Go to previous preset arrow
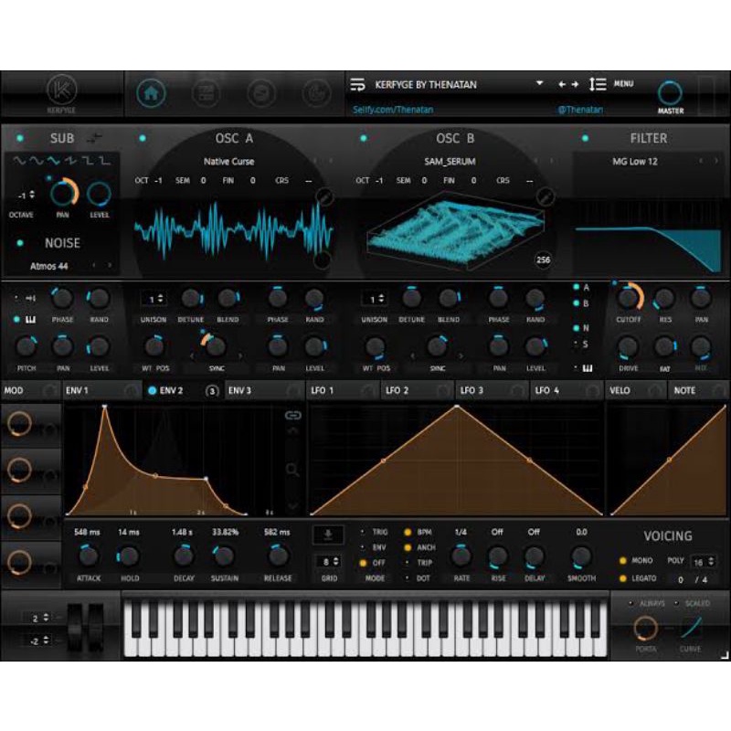This screenshot has height=731, width=731. click(x=562, y=84)
